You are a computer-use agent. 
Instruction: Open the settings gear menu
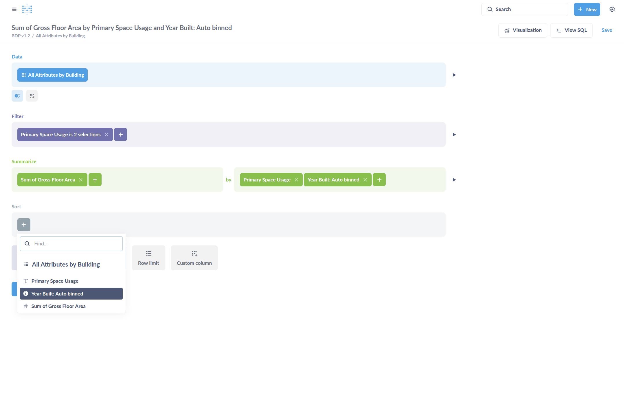pos(612,9)
